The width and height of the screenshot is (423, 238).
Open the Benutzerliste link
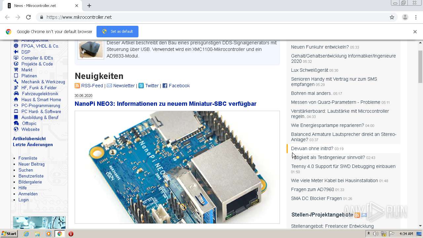coord(31,176)
